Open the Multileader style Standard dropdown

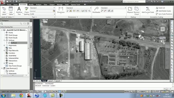pyautogui.click(x=113, y=8)
